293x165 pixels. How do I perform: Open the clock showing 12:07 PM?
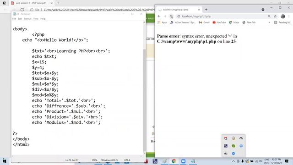(277, 161)
